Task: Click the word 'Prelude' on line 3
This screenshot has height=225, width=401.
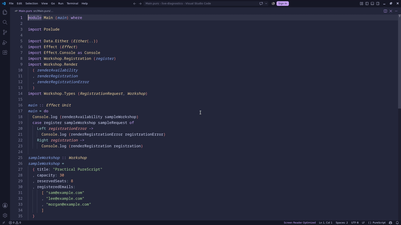Action: pyautogui.click(x=51, y=29)
